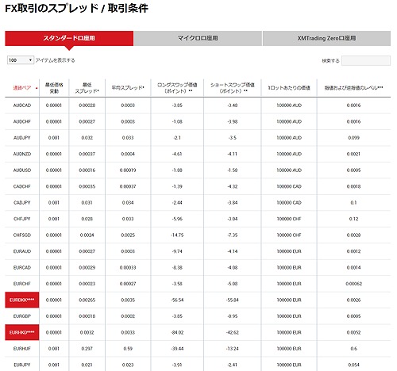Select AUDJPY stop level 0.099
The width and height of the screenshot is (397, 371).
pyautogui.click(x=353, y=138)
